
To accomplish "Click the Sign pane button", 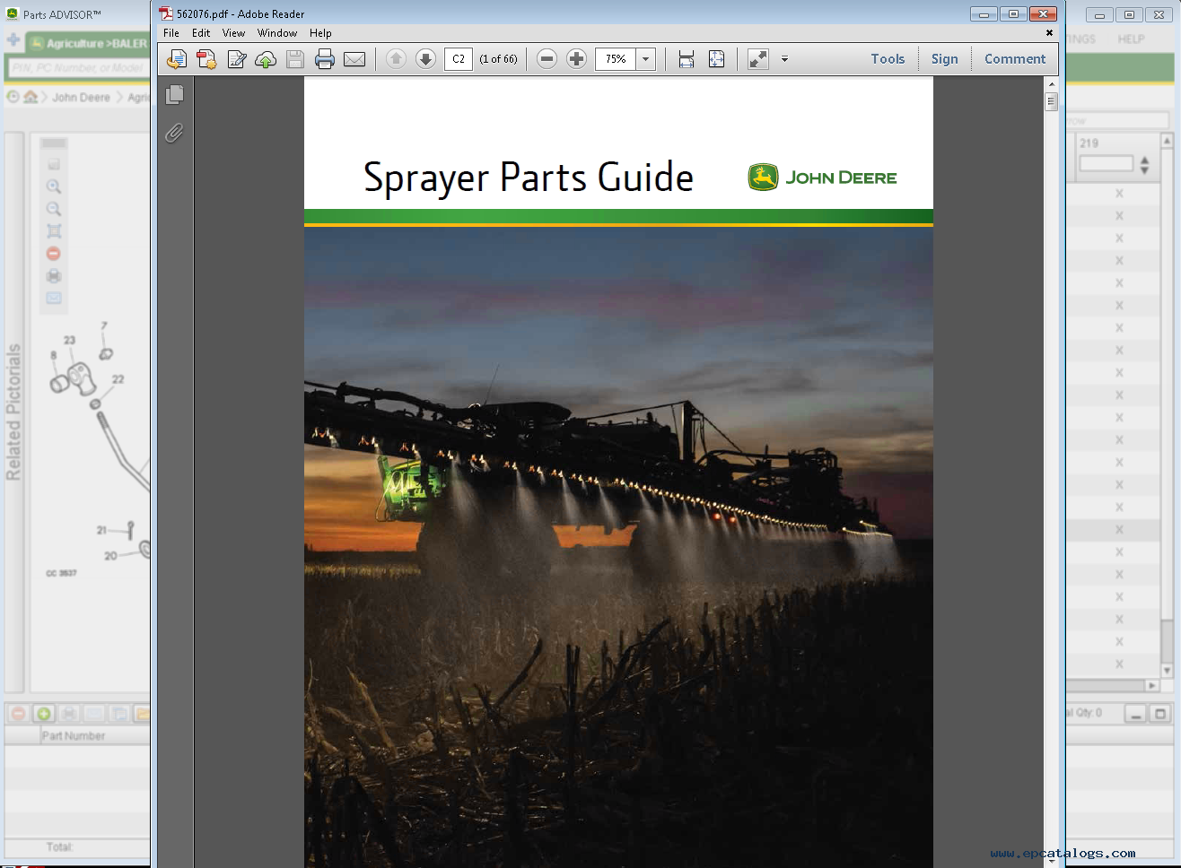I will point(944,59).
